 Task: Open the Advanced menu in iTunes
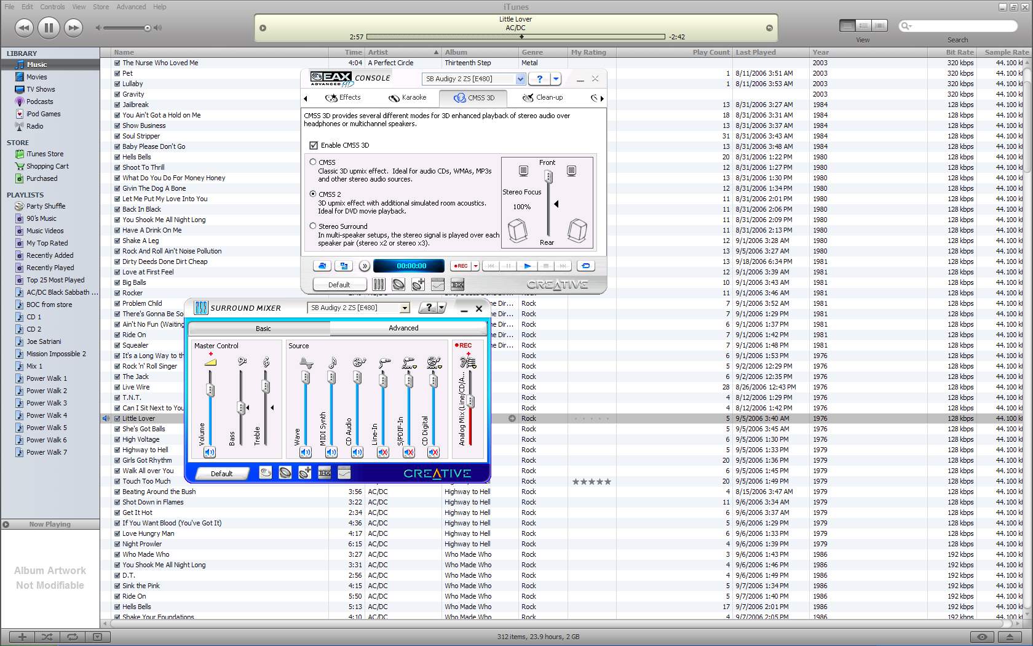pos(131,7)
